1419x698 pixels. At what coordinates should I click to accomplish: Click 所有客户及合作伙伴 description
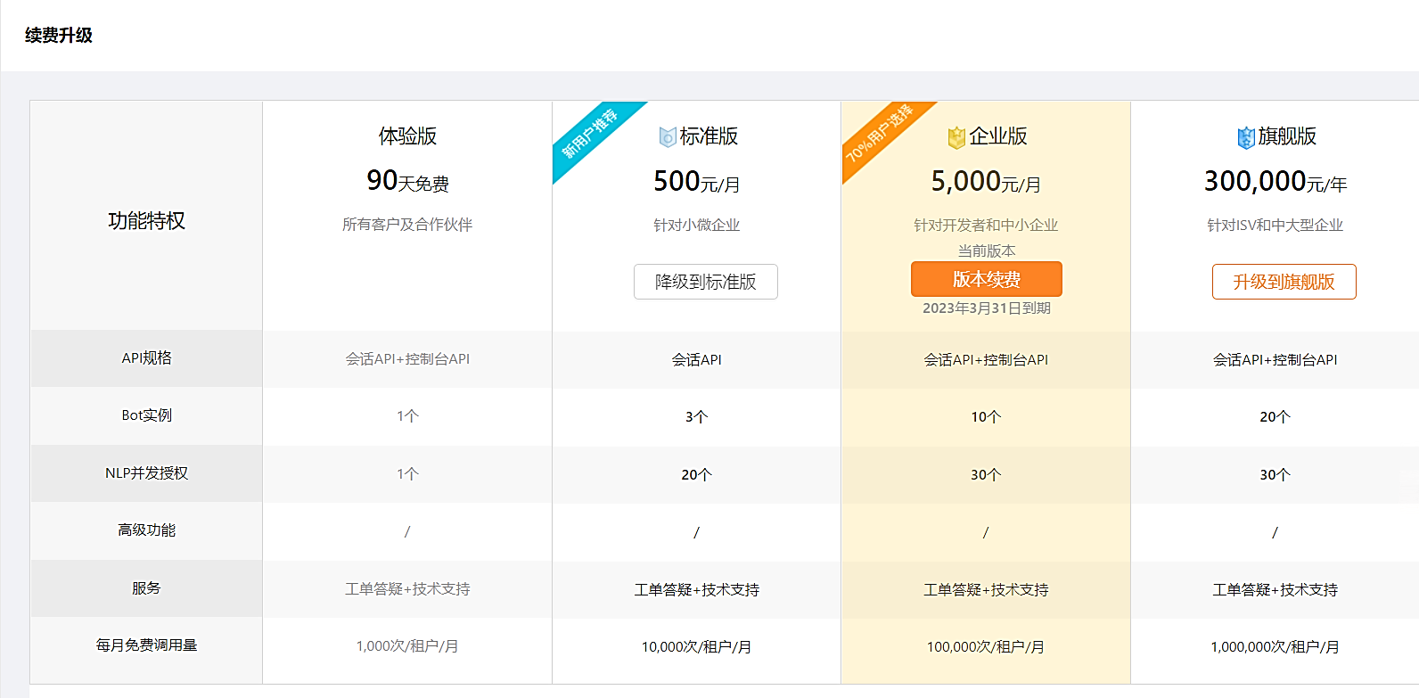click(407, 225)
